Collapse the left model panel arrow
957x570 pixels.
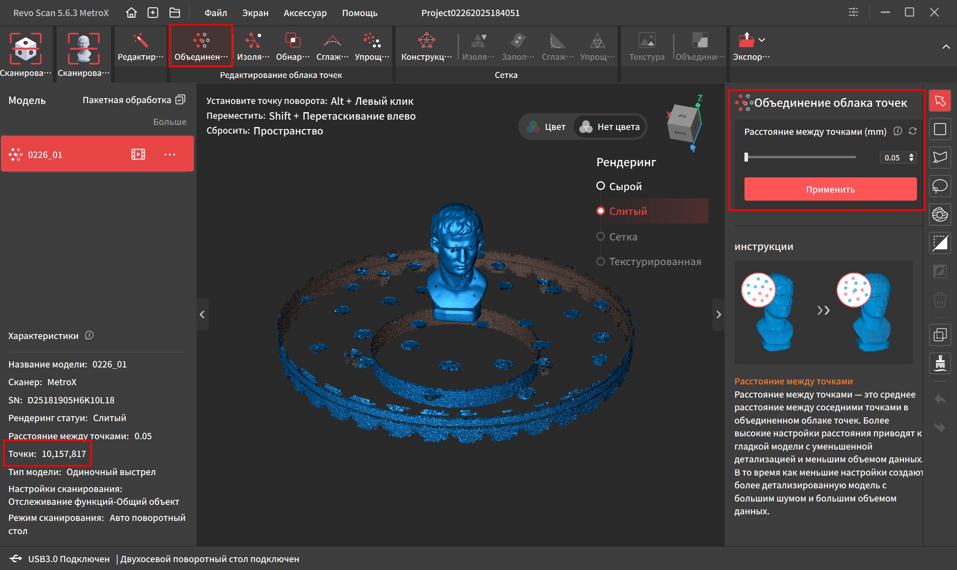(x=202, y=314)
